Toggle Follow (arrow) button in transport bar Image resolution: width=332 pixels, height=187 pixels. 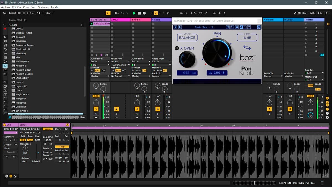[x=108, y=13]
